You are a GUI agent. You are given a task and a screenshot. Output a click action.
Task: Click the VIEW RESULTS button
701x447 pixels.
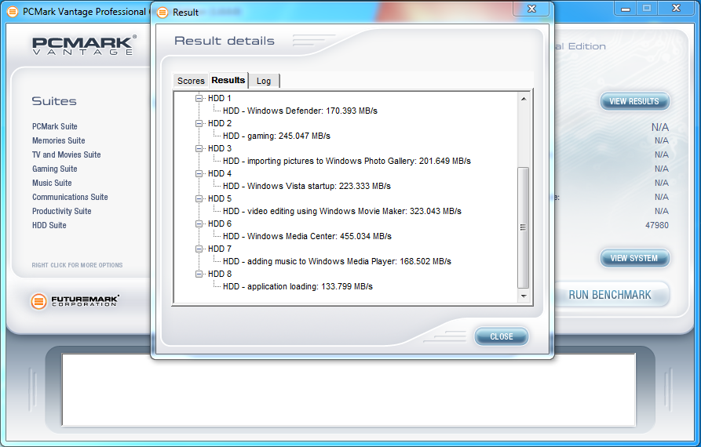point(634,101)
